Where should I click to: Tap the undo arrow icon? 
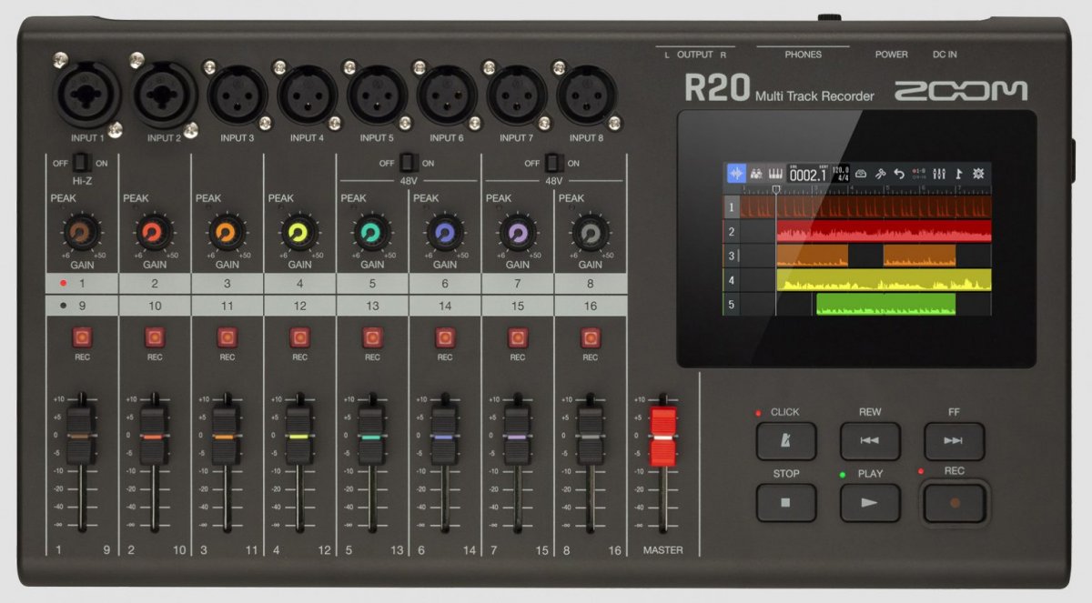click(899, 174)
